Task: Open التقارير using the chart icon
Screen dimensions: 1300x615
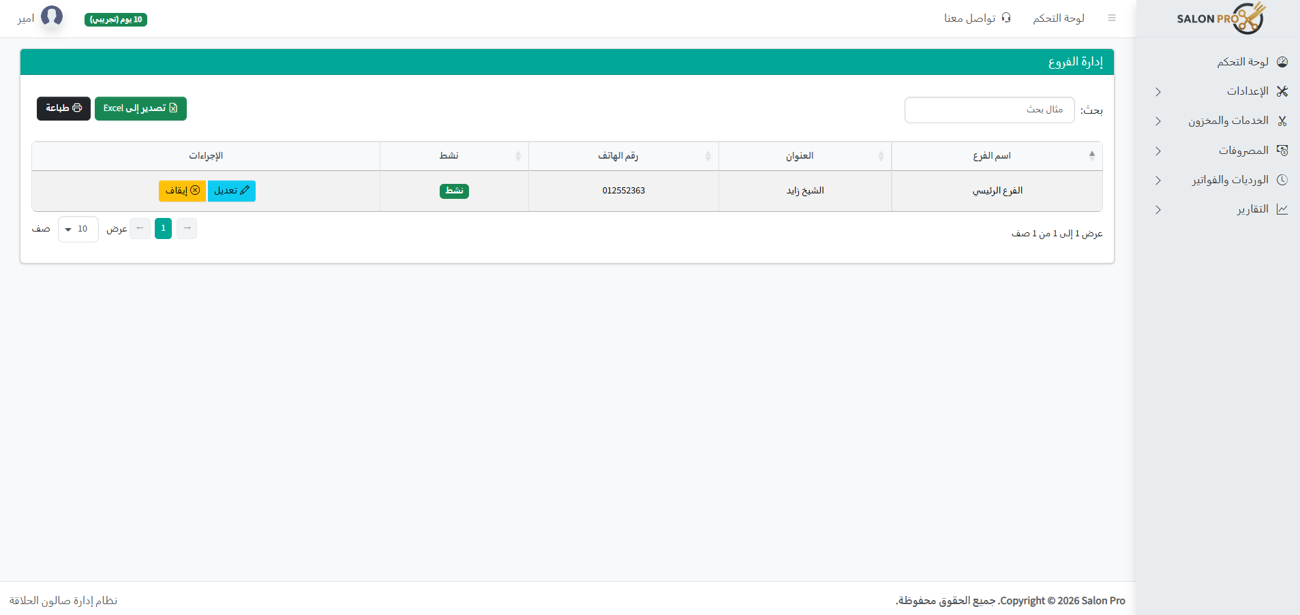Action: pyautogui.click(x=1282, y=209)
